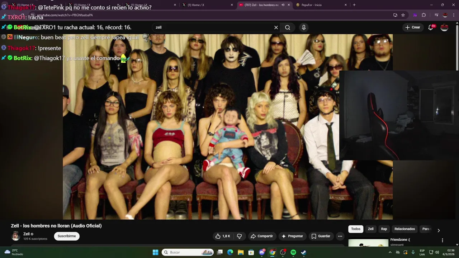Open the YouTube notifications bell
Image resolution: width=459 pixels, height=258 pixels.
click(431, 28)
